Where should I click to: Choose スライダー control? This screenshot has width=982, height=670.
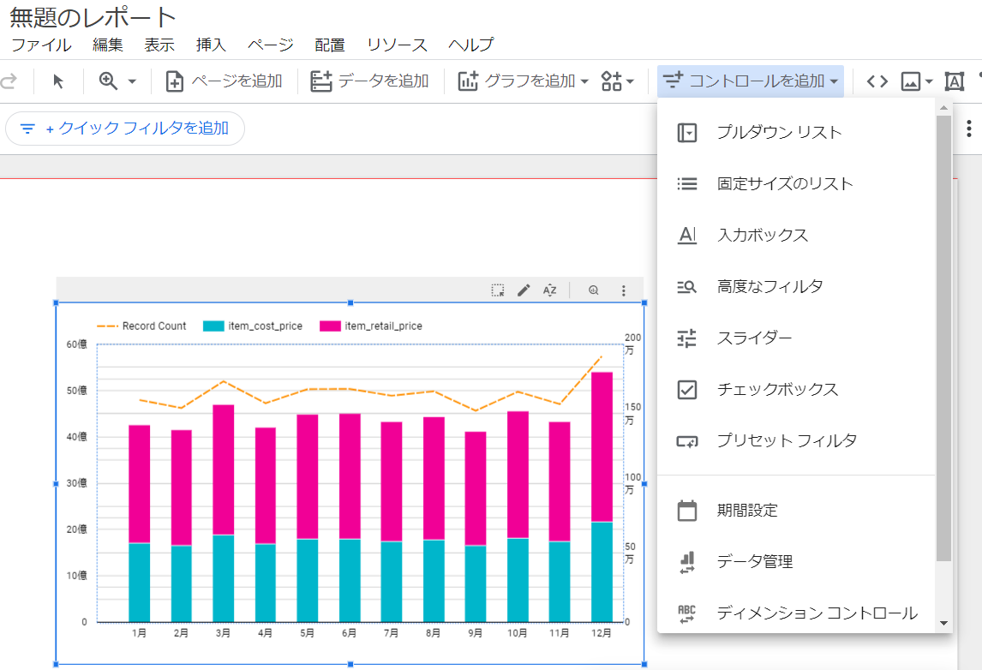pos(796,338)
